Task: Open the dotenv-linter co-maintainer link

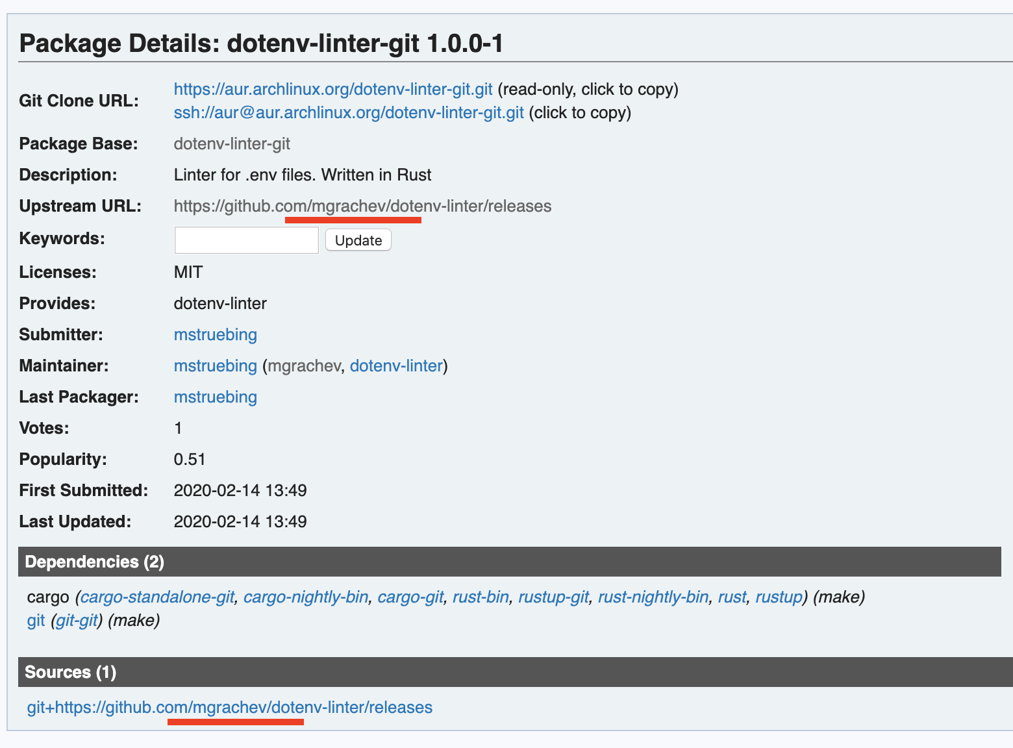Action: (x=396, y=366)
